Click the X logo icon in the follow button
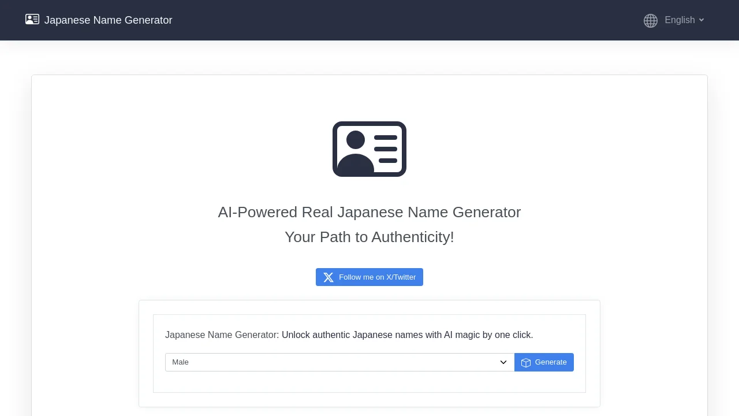 329,277
